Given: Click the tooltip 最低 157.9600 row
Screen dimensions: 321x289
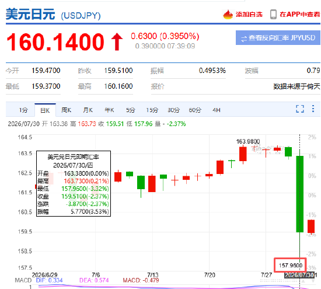Looking at the screenshot, I should point(73,189).
